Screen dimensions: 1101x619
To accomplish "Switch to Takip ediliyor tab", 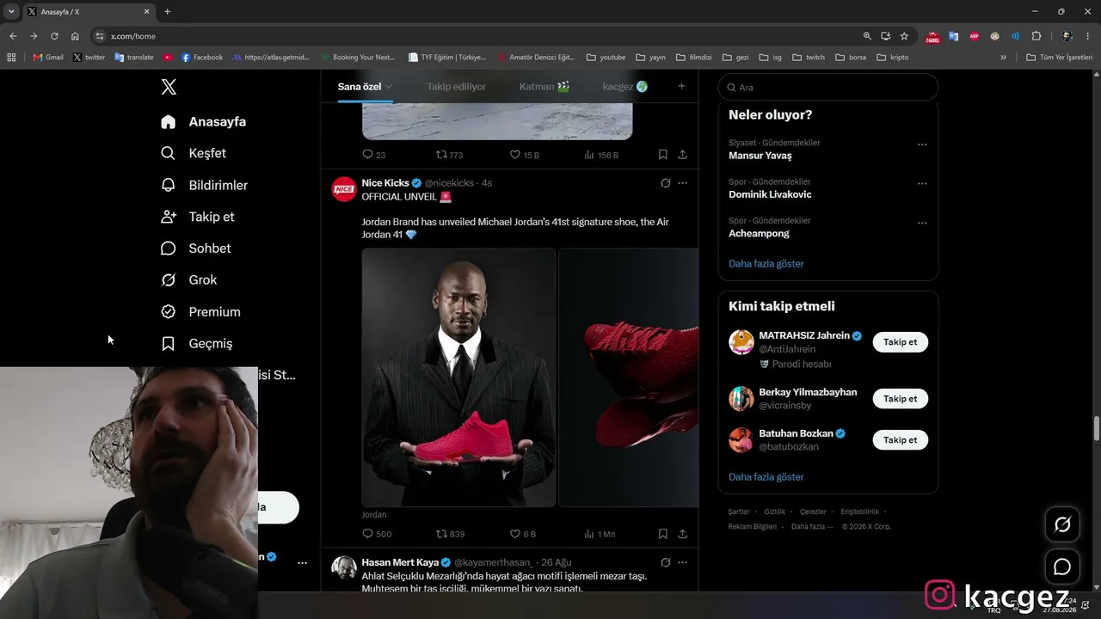I will coord(456,87).
